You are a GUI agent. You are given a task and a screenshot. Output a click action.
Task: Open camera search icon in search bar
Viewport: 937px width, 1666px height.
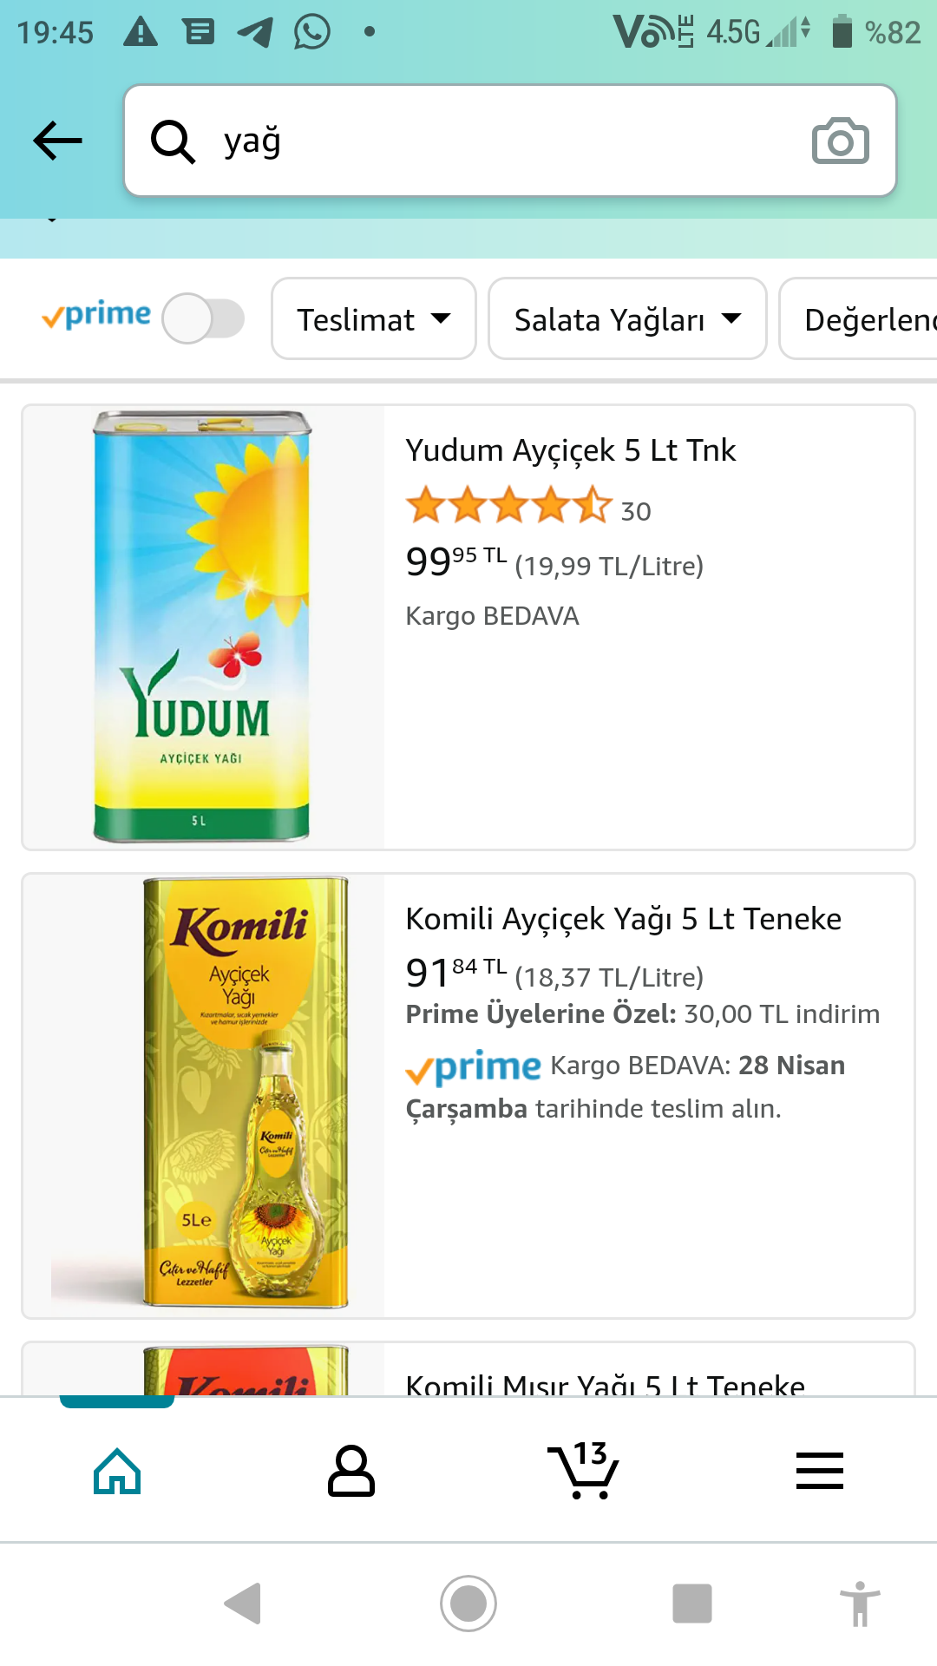pyautogui.click(x=840, y=141)
